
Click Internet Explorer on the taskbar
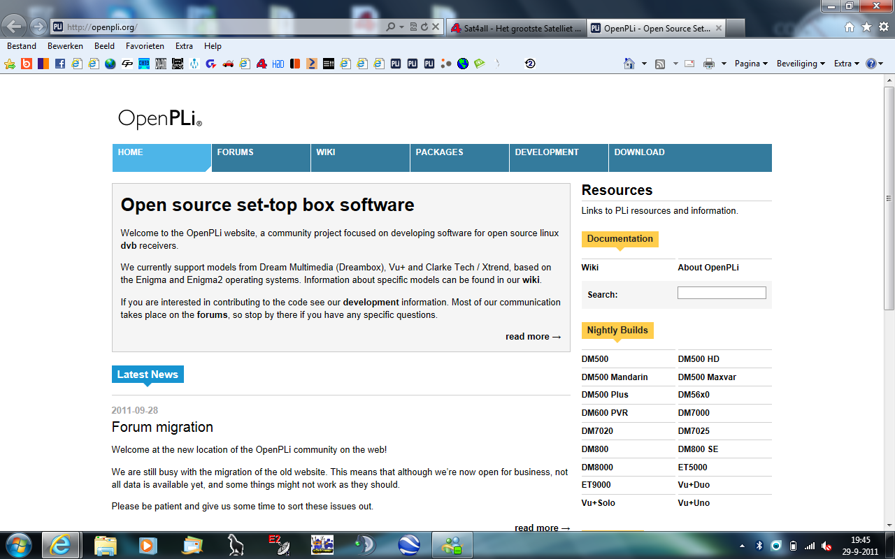(x=61, y=545)
